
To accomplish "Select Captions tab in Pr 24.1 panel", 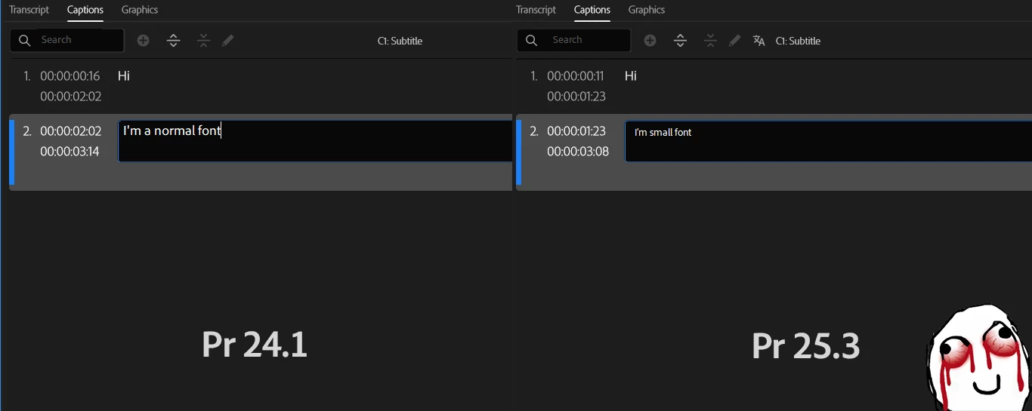I will point(85,10).
